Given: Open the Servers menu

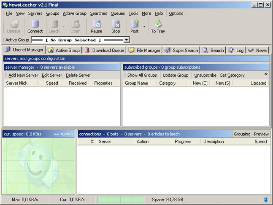Looking at the screenshot, I should click(x=35, y=13).
